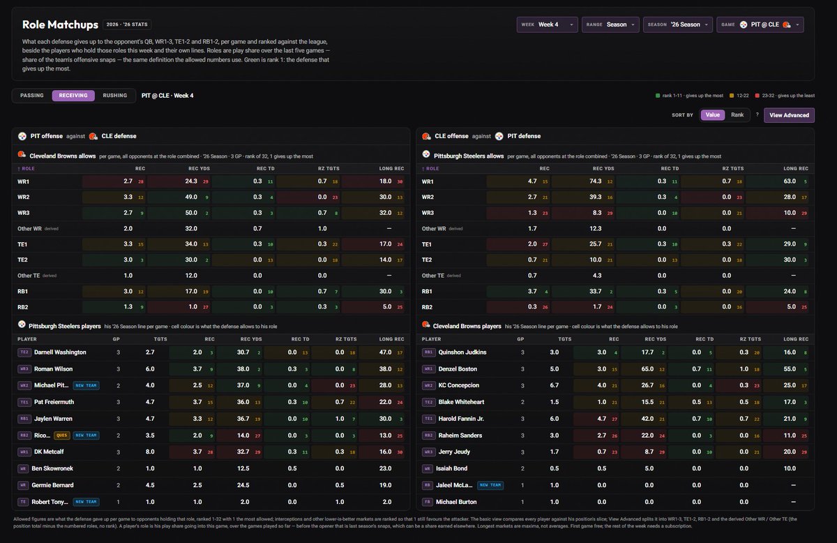Screen dimensions: 837x543
Task: Click the RB1 role badge for Quinshon Judkins
Action: click(430, 352)
